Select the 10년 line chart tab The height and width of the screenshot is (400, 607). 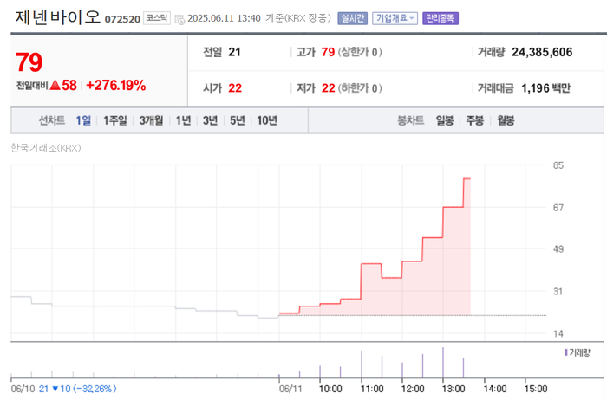pyautogui.click(x=267, y=120)
